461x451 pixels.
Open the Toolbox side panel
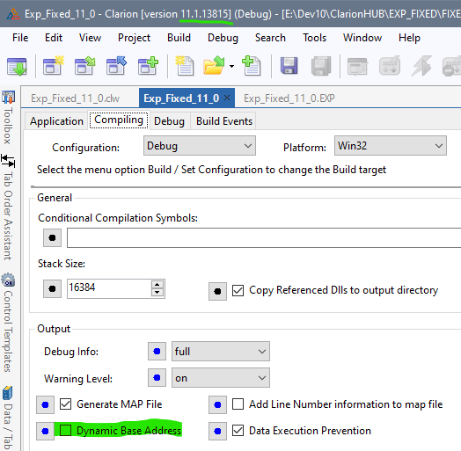click(8, 118)
